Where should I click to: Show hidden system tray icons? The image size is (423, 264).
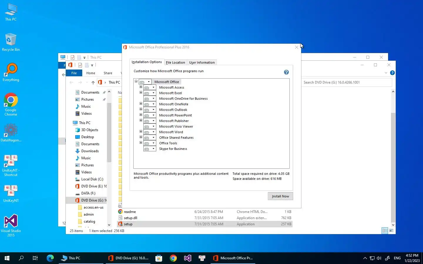tap(365, 258)
